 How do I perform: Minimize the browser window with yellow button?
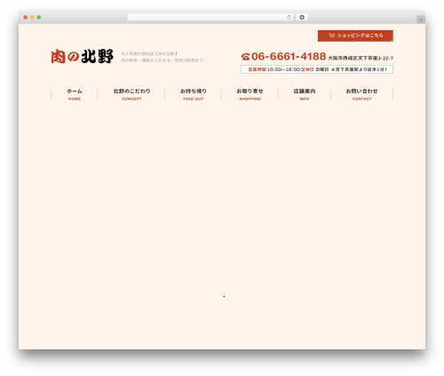pos(32,18)
